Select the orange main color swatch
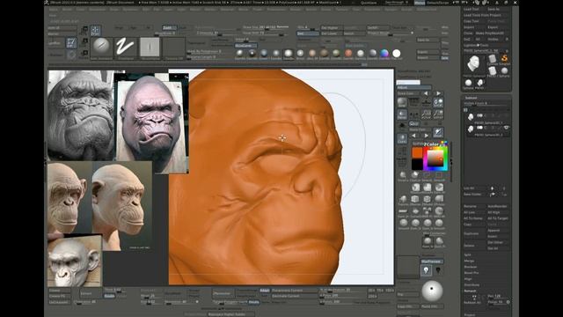 tap(417, 152)
